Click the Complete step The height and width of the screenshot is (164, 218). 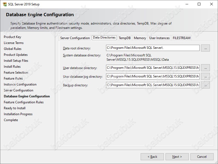pos(11,120)
